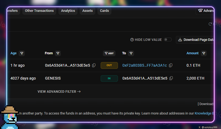Click the Knowledge Base link

click(x=204, y=113)
